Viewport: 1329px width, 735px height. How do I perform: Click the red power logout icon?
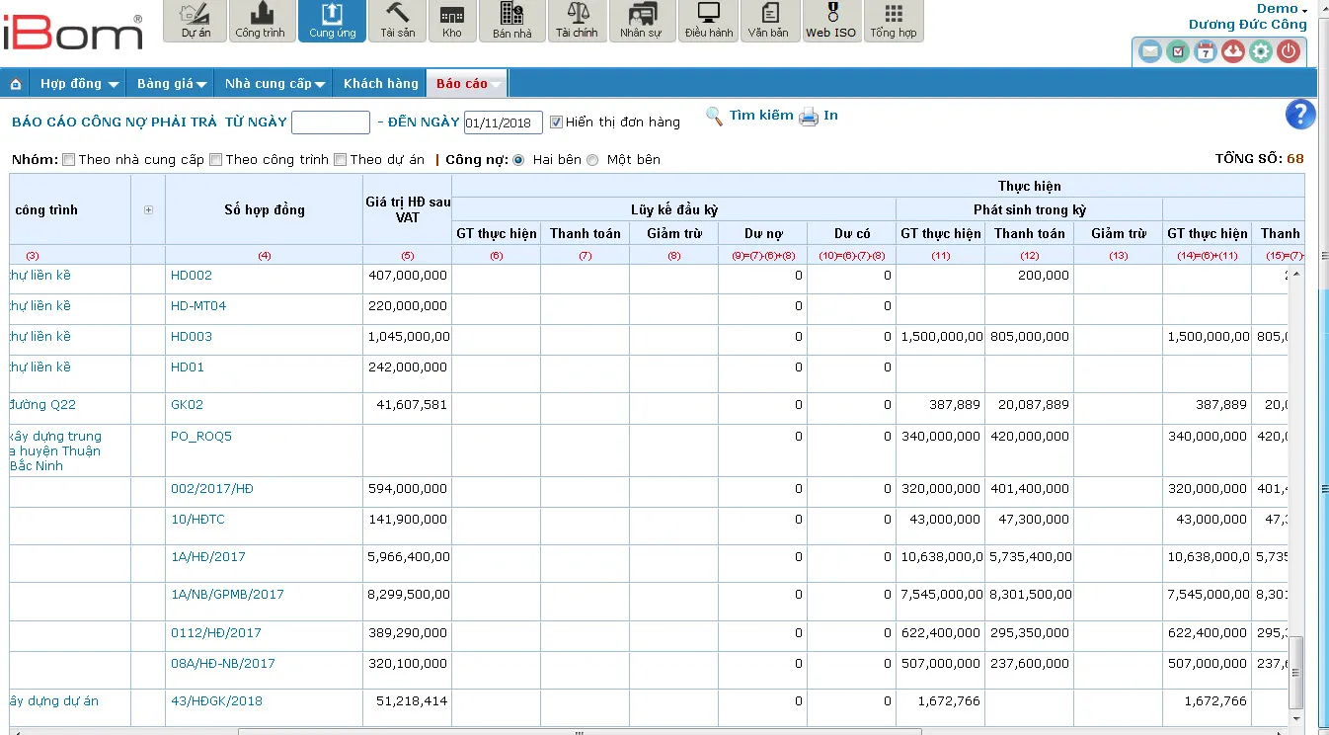[x=1288, y=51]
